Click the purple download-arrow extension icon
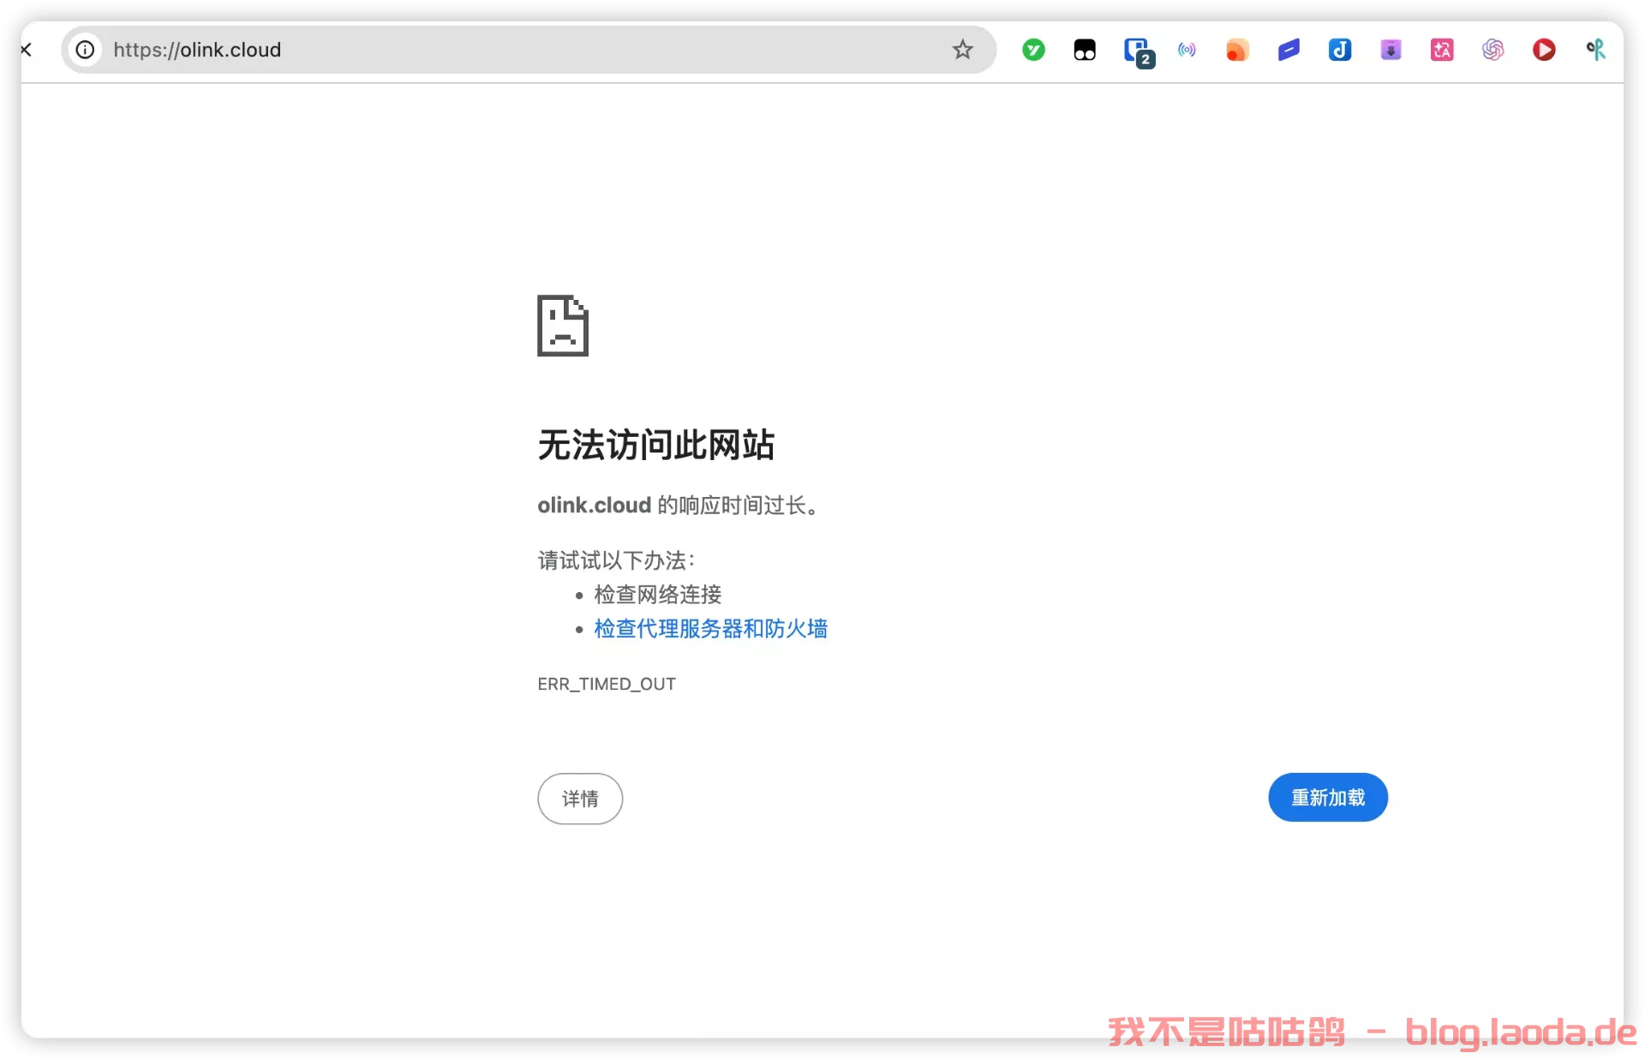Screen dimensions: 1645x1059 pos(1391,50)
